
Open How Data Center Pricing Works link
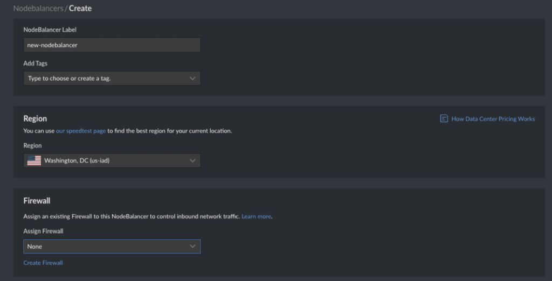pyautogui.click(x=493, y=119)
